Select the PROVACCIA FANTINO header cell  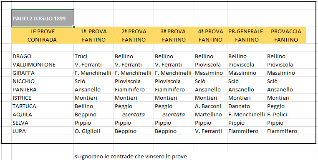286,35
